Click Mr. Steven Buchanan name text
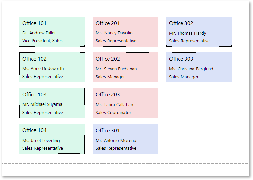Image resolution: width=253 pixels, height=180 pixels. 116,69
